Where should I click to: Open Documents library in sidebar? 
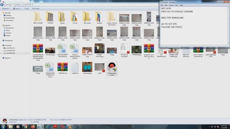(x=10, y=28)
